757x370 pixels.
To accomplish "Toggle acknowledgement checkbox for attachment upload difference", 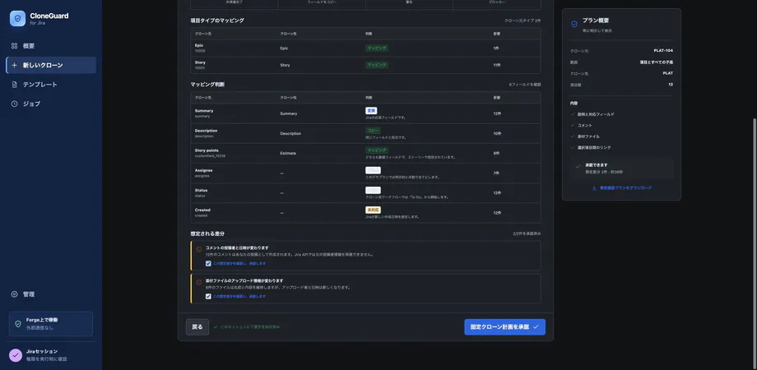I will coord(208,296).
